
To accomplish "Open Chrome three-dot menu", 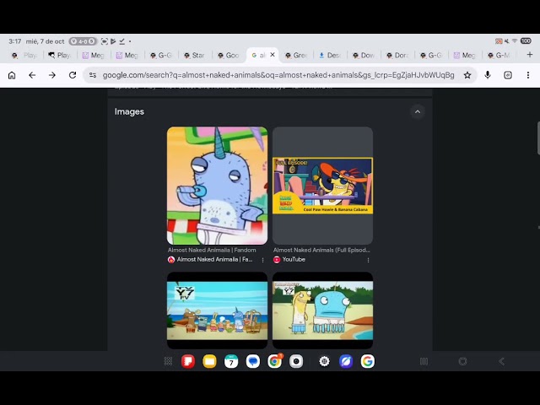I will click(528, 75).
